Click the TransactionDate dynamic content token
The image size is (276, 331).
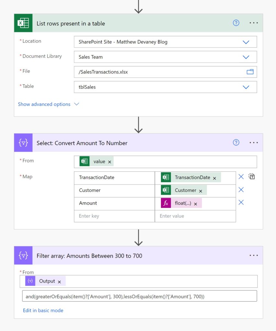191,177
